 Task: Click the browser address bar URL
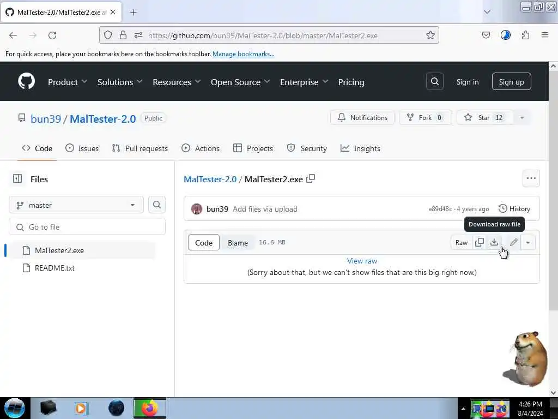coord(263,35)
